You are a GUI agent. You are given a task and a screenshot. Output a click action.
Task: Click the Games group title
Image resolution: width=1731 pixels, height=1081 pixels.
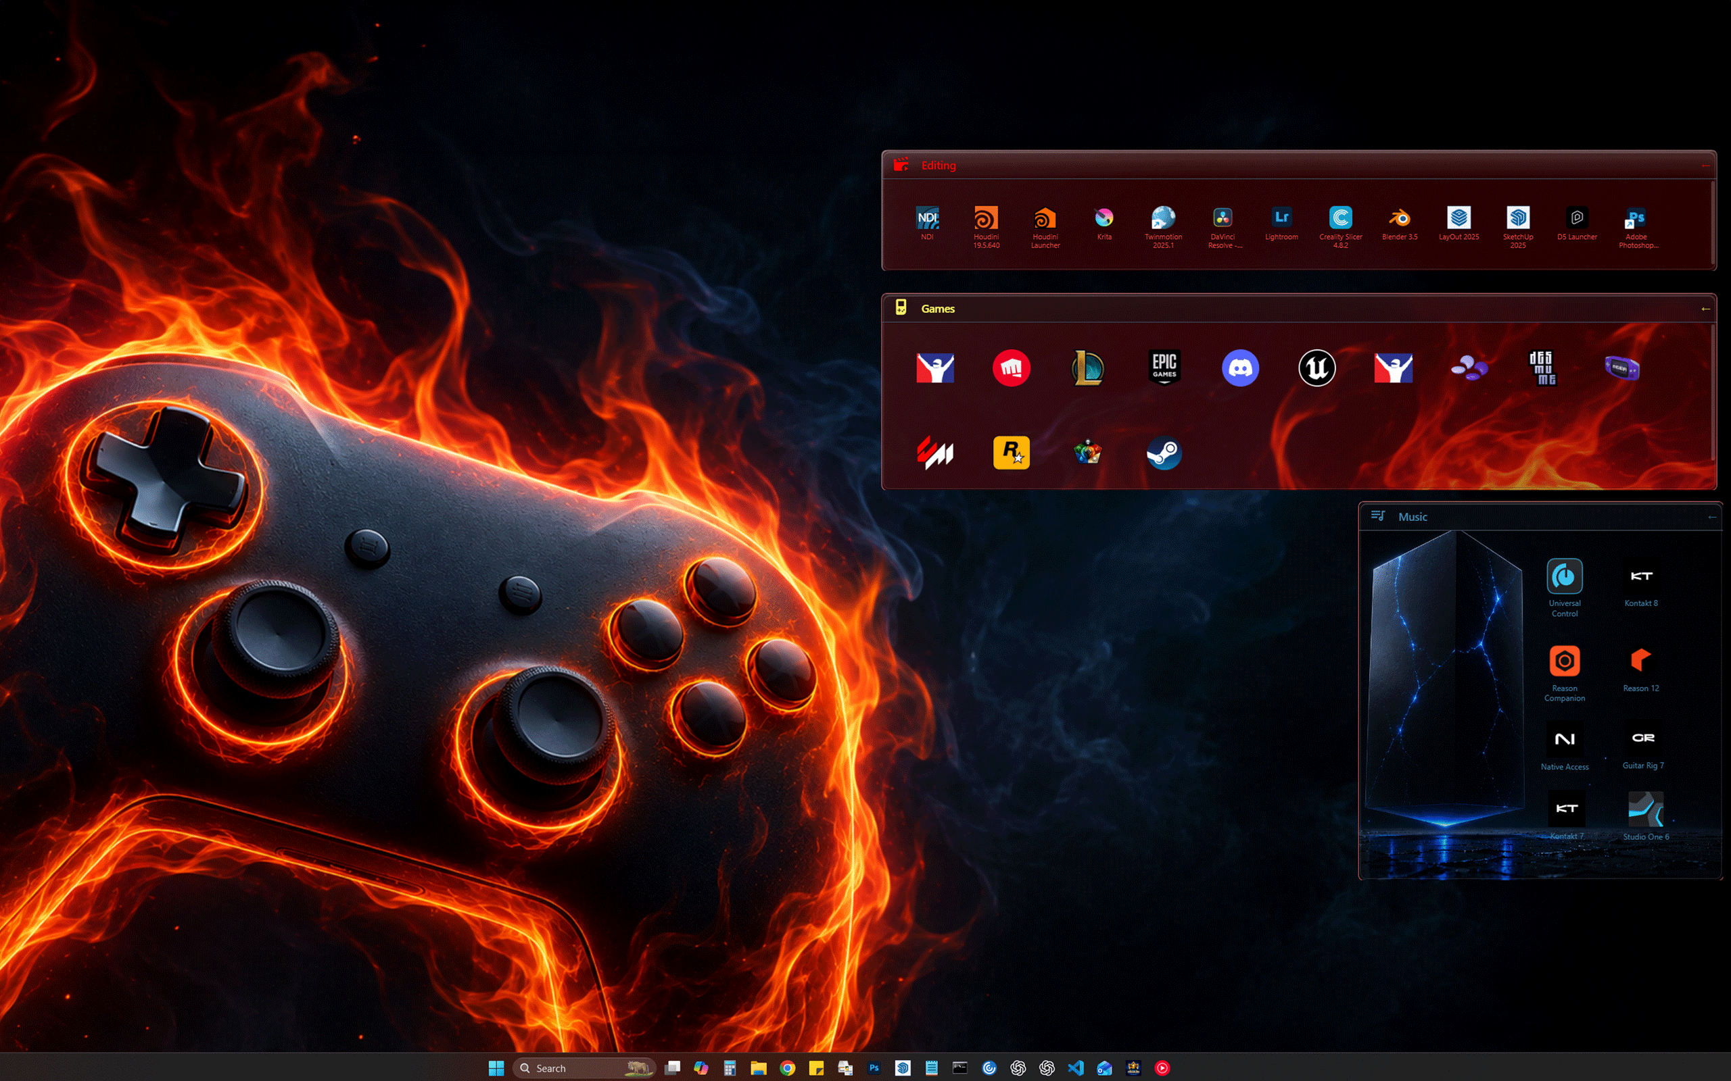point(938,309)
